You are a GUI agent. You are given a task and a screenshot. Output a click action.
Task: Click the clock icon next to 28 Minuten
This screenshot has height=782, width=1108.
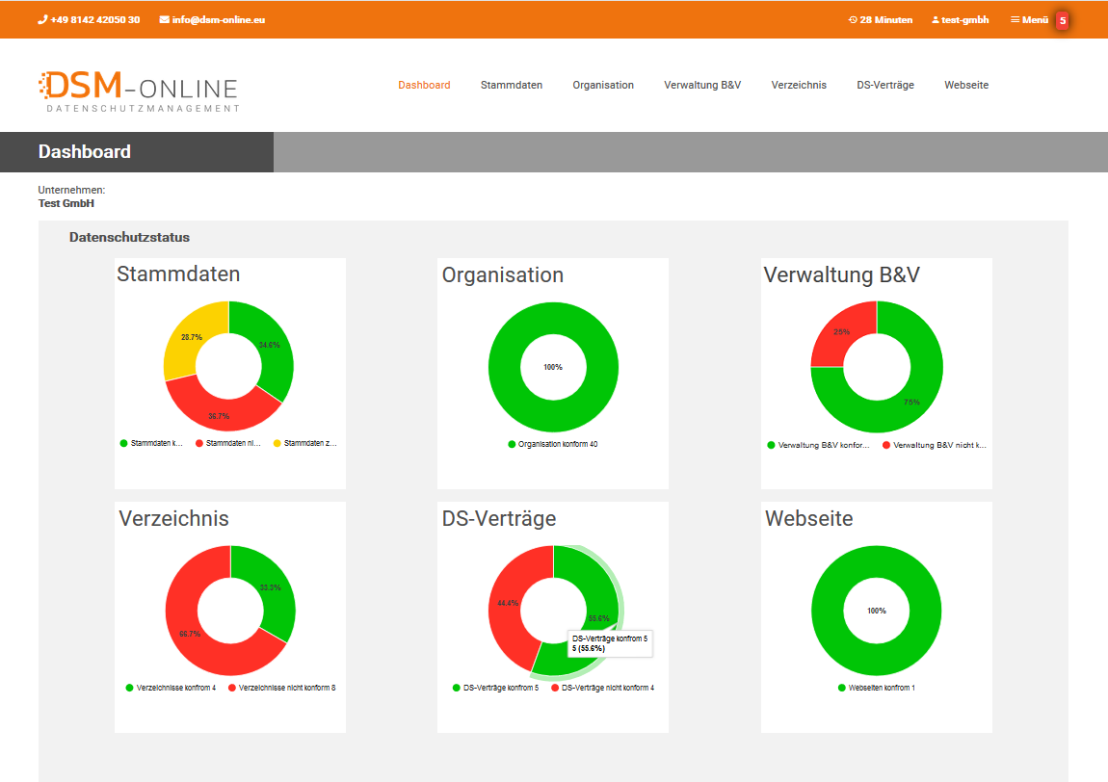[x=853, y=19]
